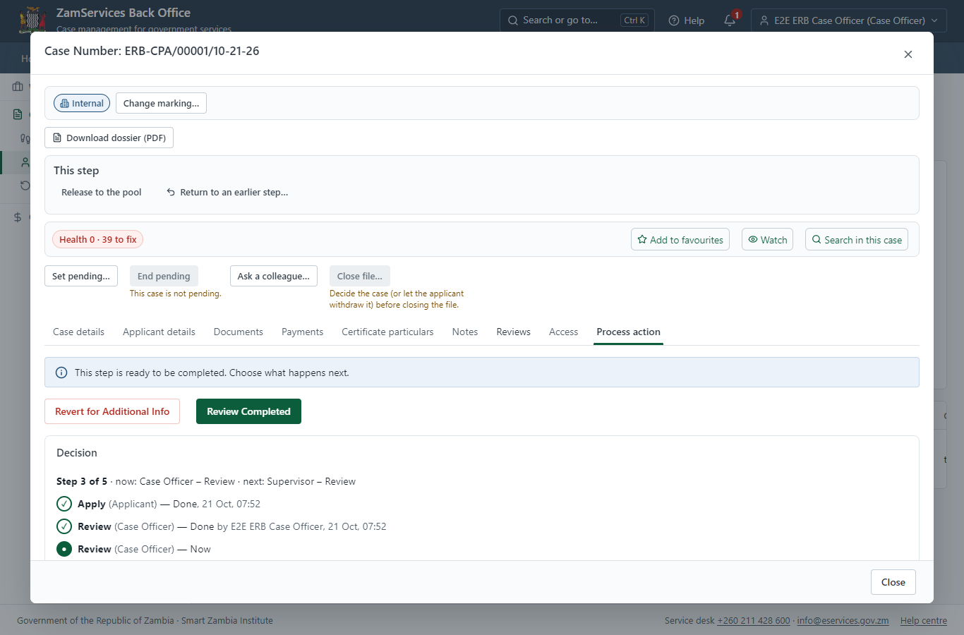
Task: Toggle Watch on this case
Action: 768,239
